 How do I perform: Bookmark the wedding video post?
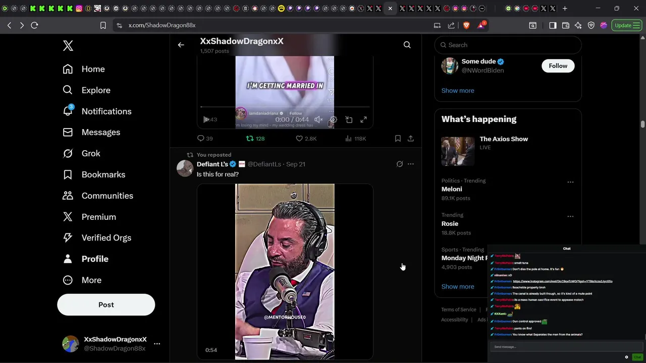point(398,138)
